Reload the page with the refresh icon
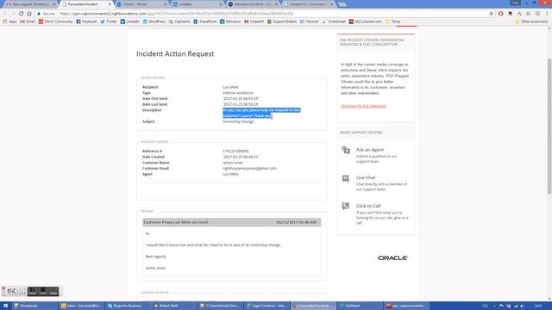 point(21,14)
